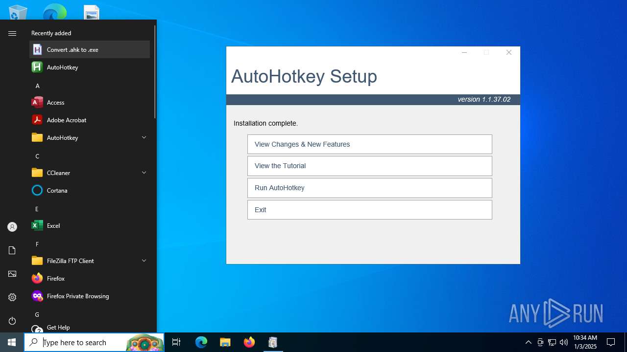
Task: Open Firefox from the taskbar
Action: click(x=249, y=342)
